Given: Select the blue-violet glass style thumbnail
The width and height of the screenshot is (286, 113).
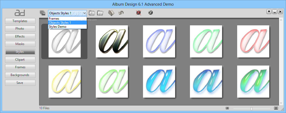Looking at the screenshot, I should [159, 41].
